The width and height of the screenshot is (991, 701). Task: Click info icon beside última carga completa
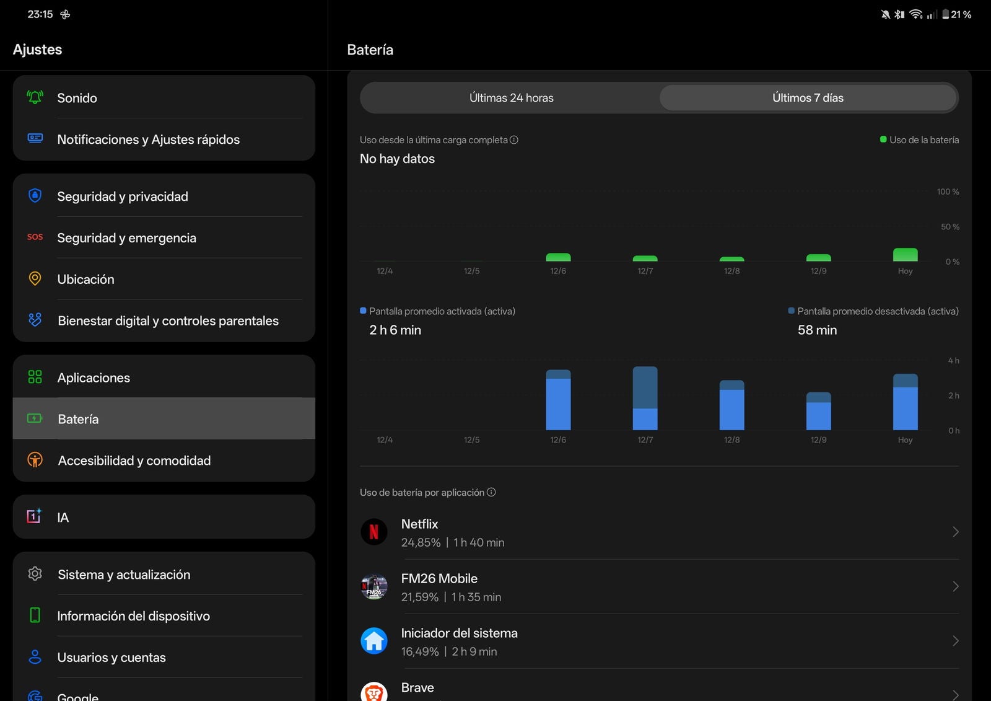click(x=513, y=140)
